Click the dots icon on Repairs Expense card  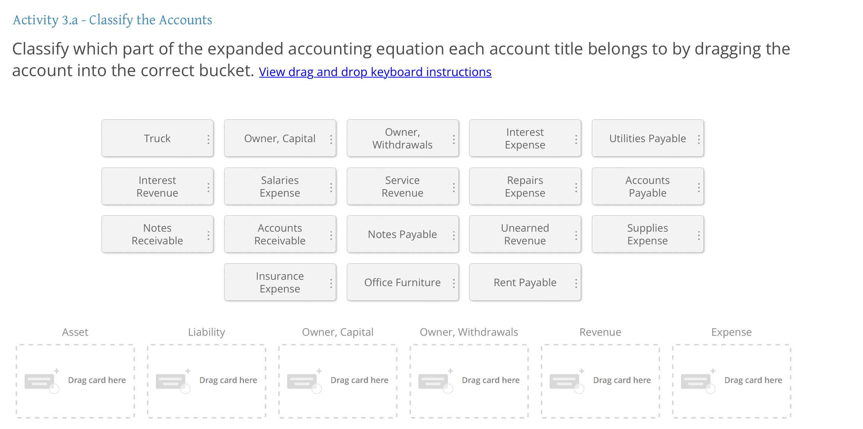click(x=576, y=187)
